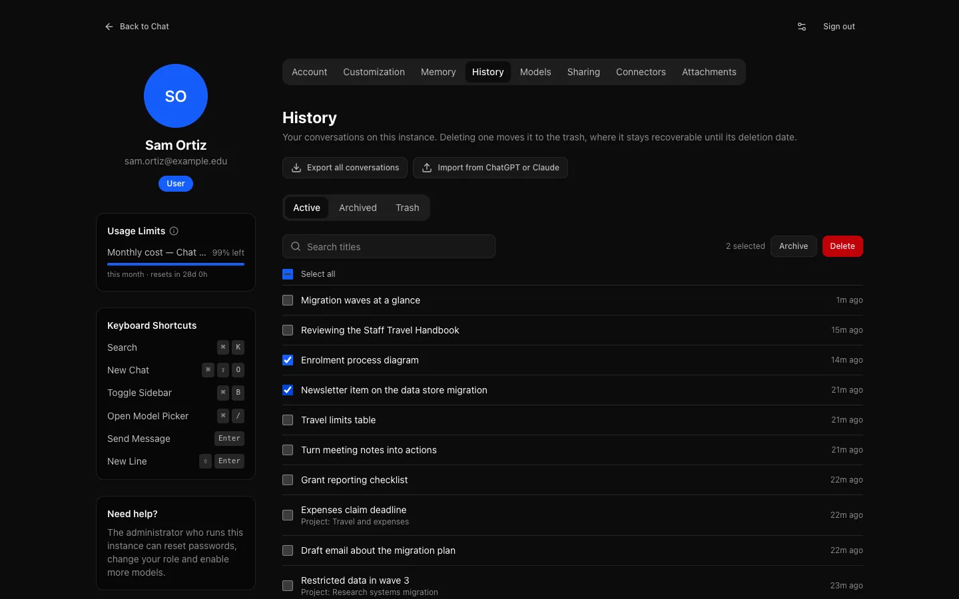The image size is (959, 599).
Task: Click the sam.ortiz@example.edu email text
Action: 176,161
